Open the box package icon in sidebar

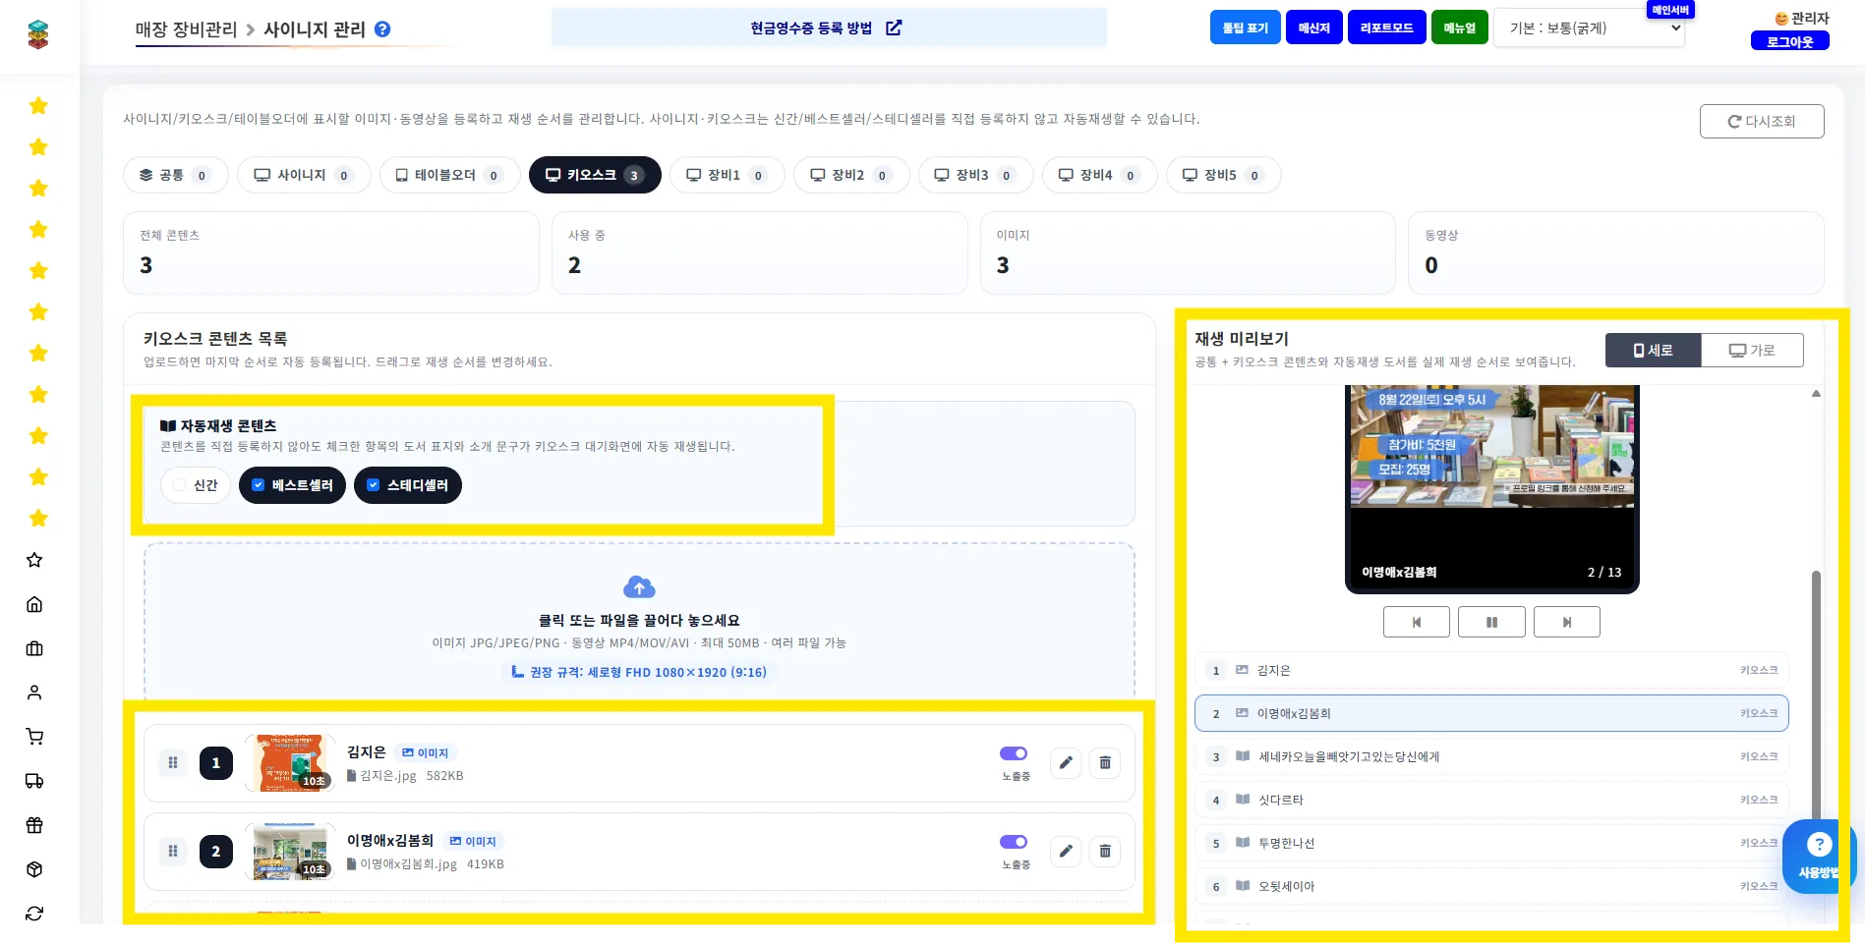(x=34, y=869)
